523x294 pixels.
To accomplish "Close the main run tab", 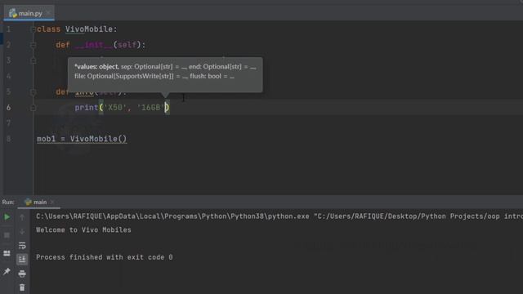I will (52, 202).
